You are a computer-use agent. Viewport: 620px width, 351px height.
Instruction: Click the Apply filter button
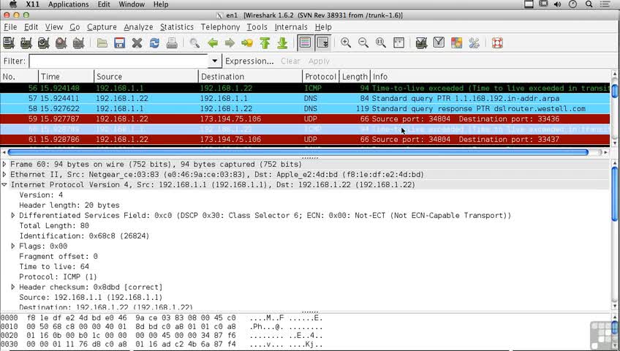click(319, 61)
